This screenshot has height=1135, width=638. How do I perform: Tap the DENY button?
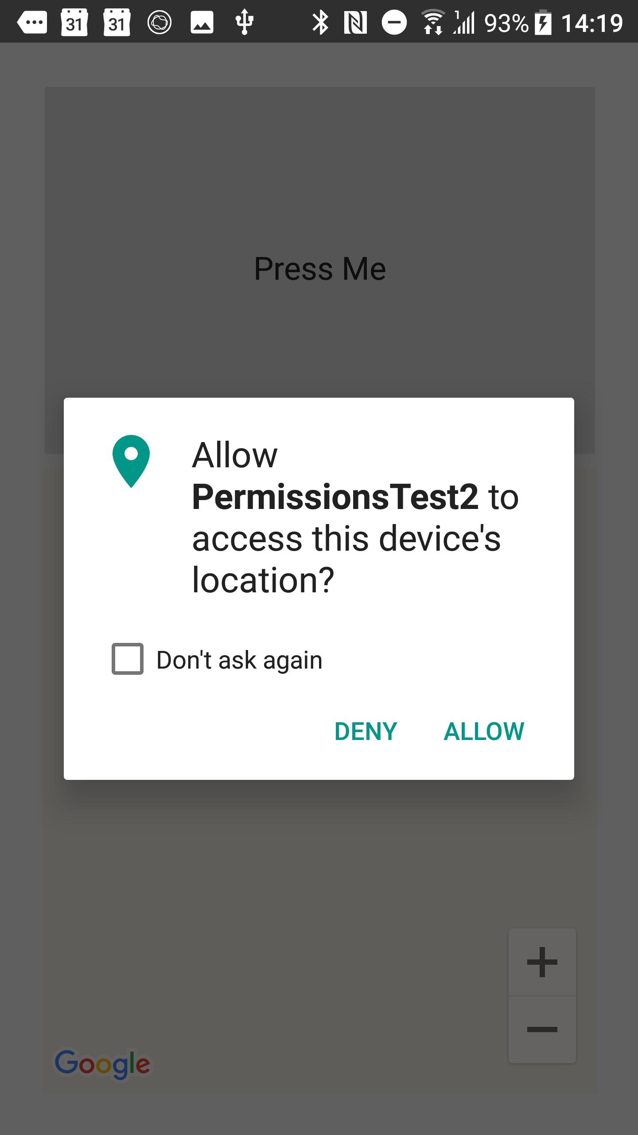coord(366,732)
